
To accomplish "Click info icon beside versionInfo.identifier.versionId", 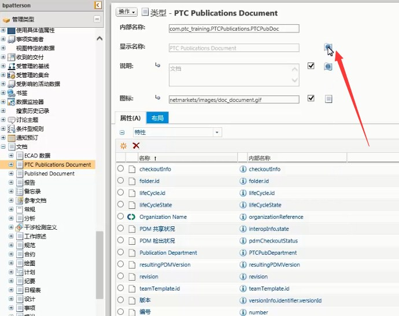I will pyautogui.click(x=243, y=300).
